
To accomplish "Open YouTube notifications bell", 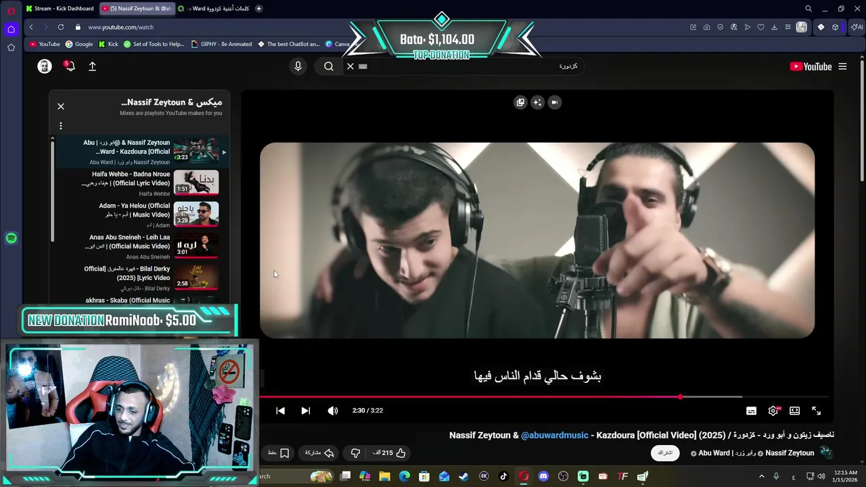I will [69, 66].
